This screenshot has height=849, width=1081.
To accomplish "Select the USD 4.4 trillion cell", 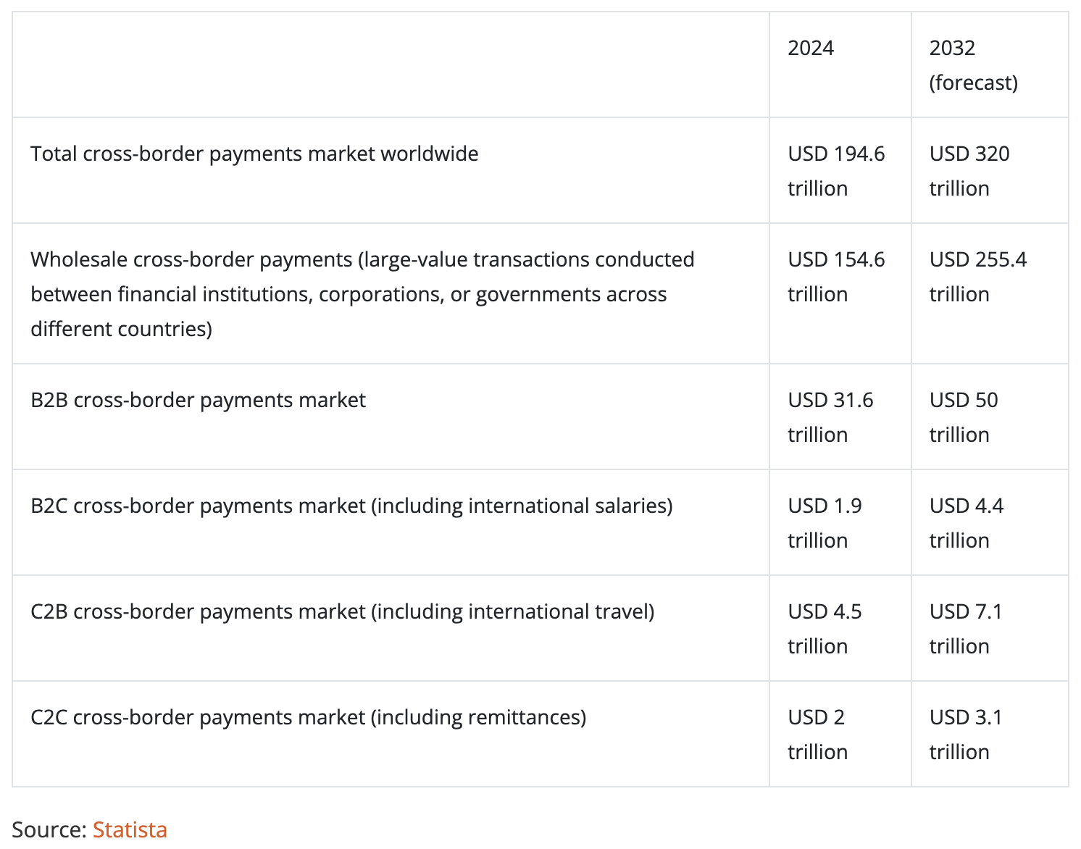I will pyautogui.click(x=966, y=523).
